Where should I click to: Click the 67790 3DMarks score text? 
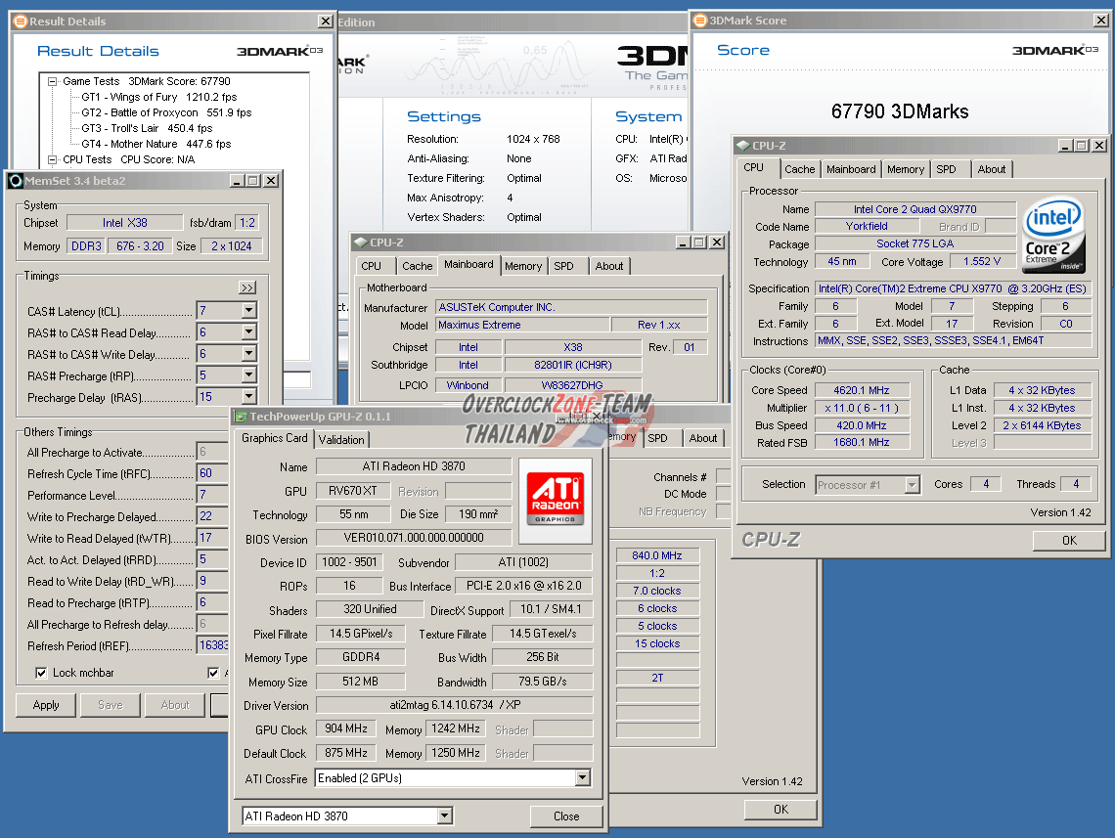point(900,111)
